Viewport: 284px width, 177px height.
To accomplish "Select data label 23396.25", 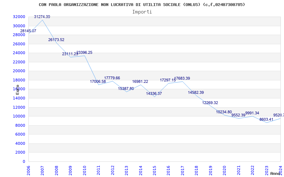I will coord(84,52).
